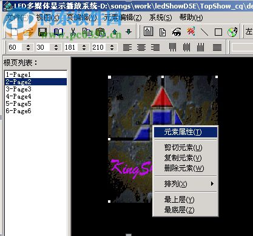Choose 最底层(Z) in context menu
The height and width of the screenshot is (236, 253).
point(186,210)
